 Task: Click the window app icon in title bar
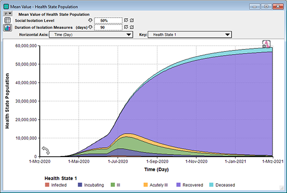coord(6,7)
